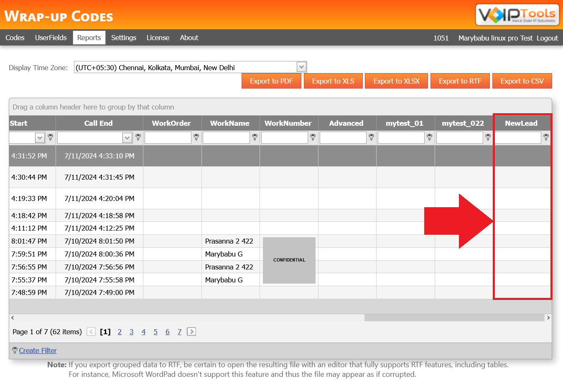Click the Advanced column filter funnel icon
Viewport: 563px width, 381px height.
click(371, 137)
